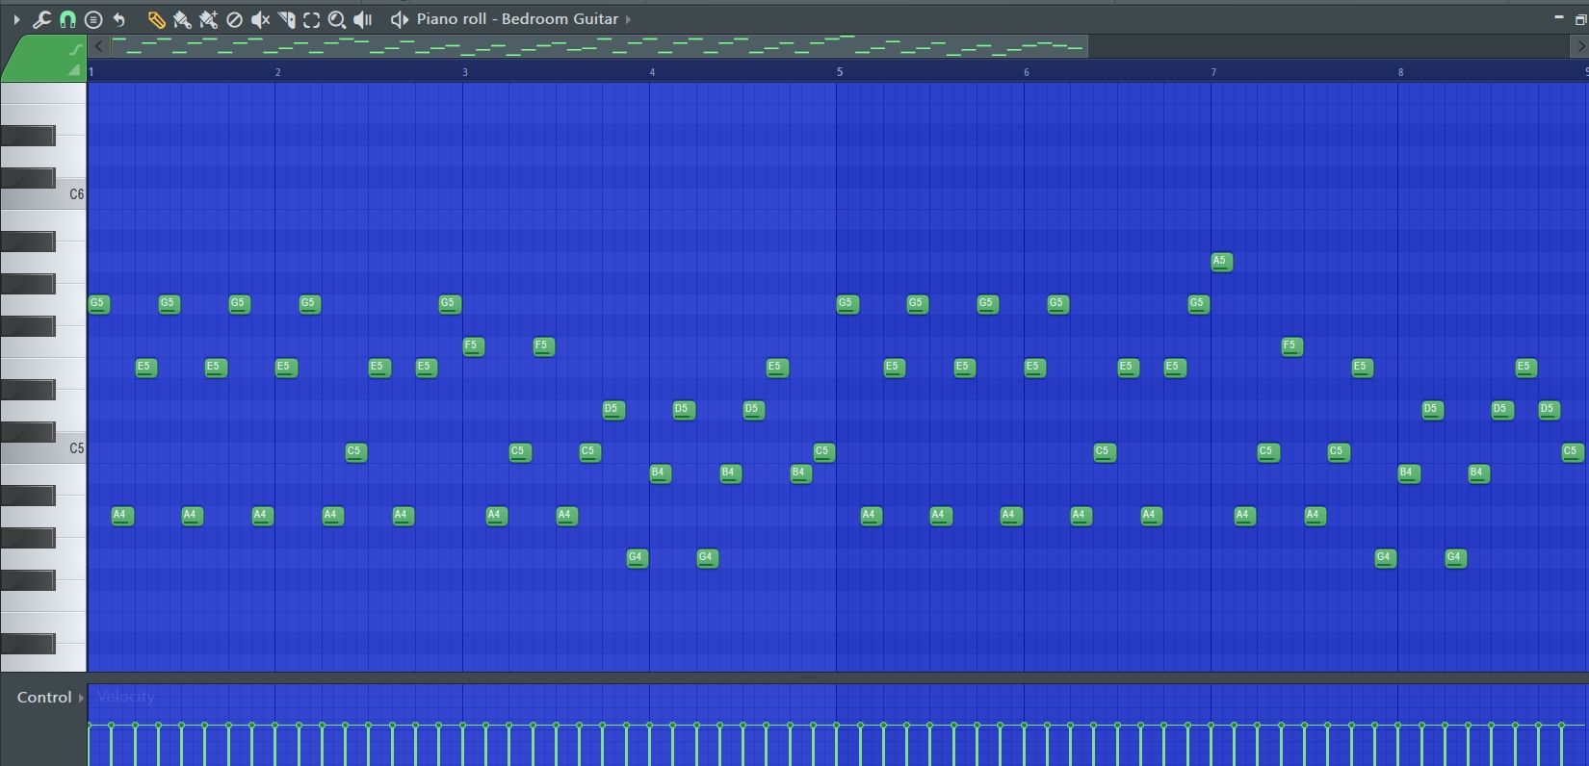The width and height of the screenshot is (1589, 766).
Task: Open the piano roll options menu arrow
Action: point(16,19)
